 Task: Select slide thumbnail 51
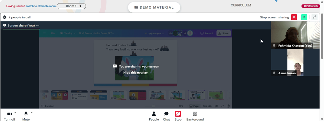216,95
